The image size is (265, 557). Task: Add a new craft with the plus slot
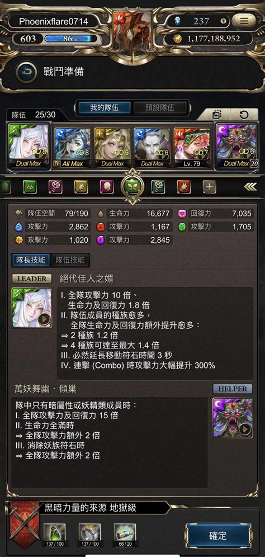tap(210, 187)
